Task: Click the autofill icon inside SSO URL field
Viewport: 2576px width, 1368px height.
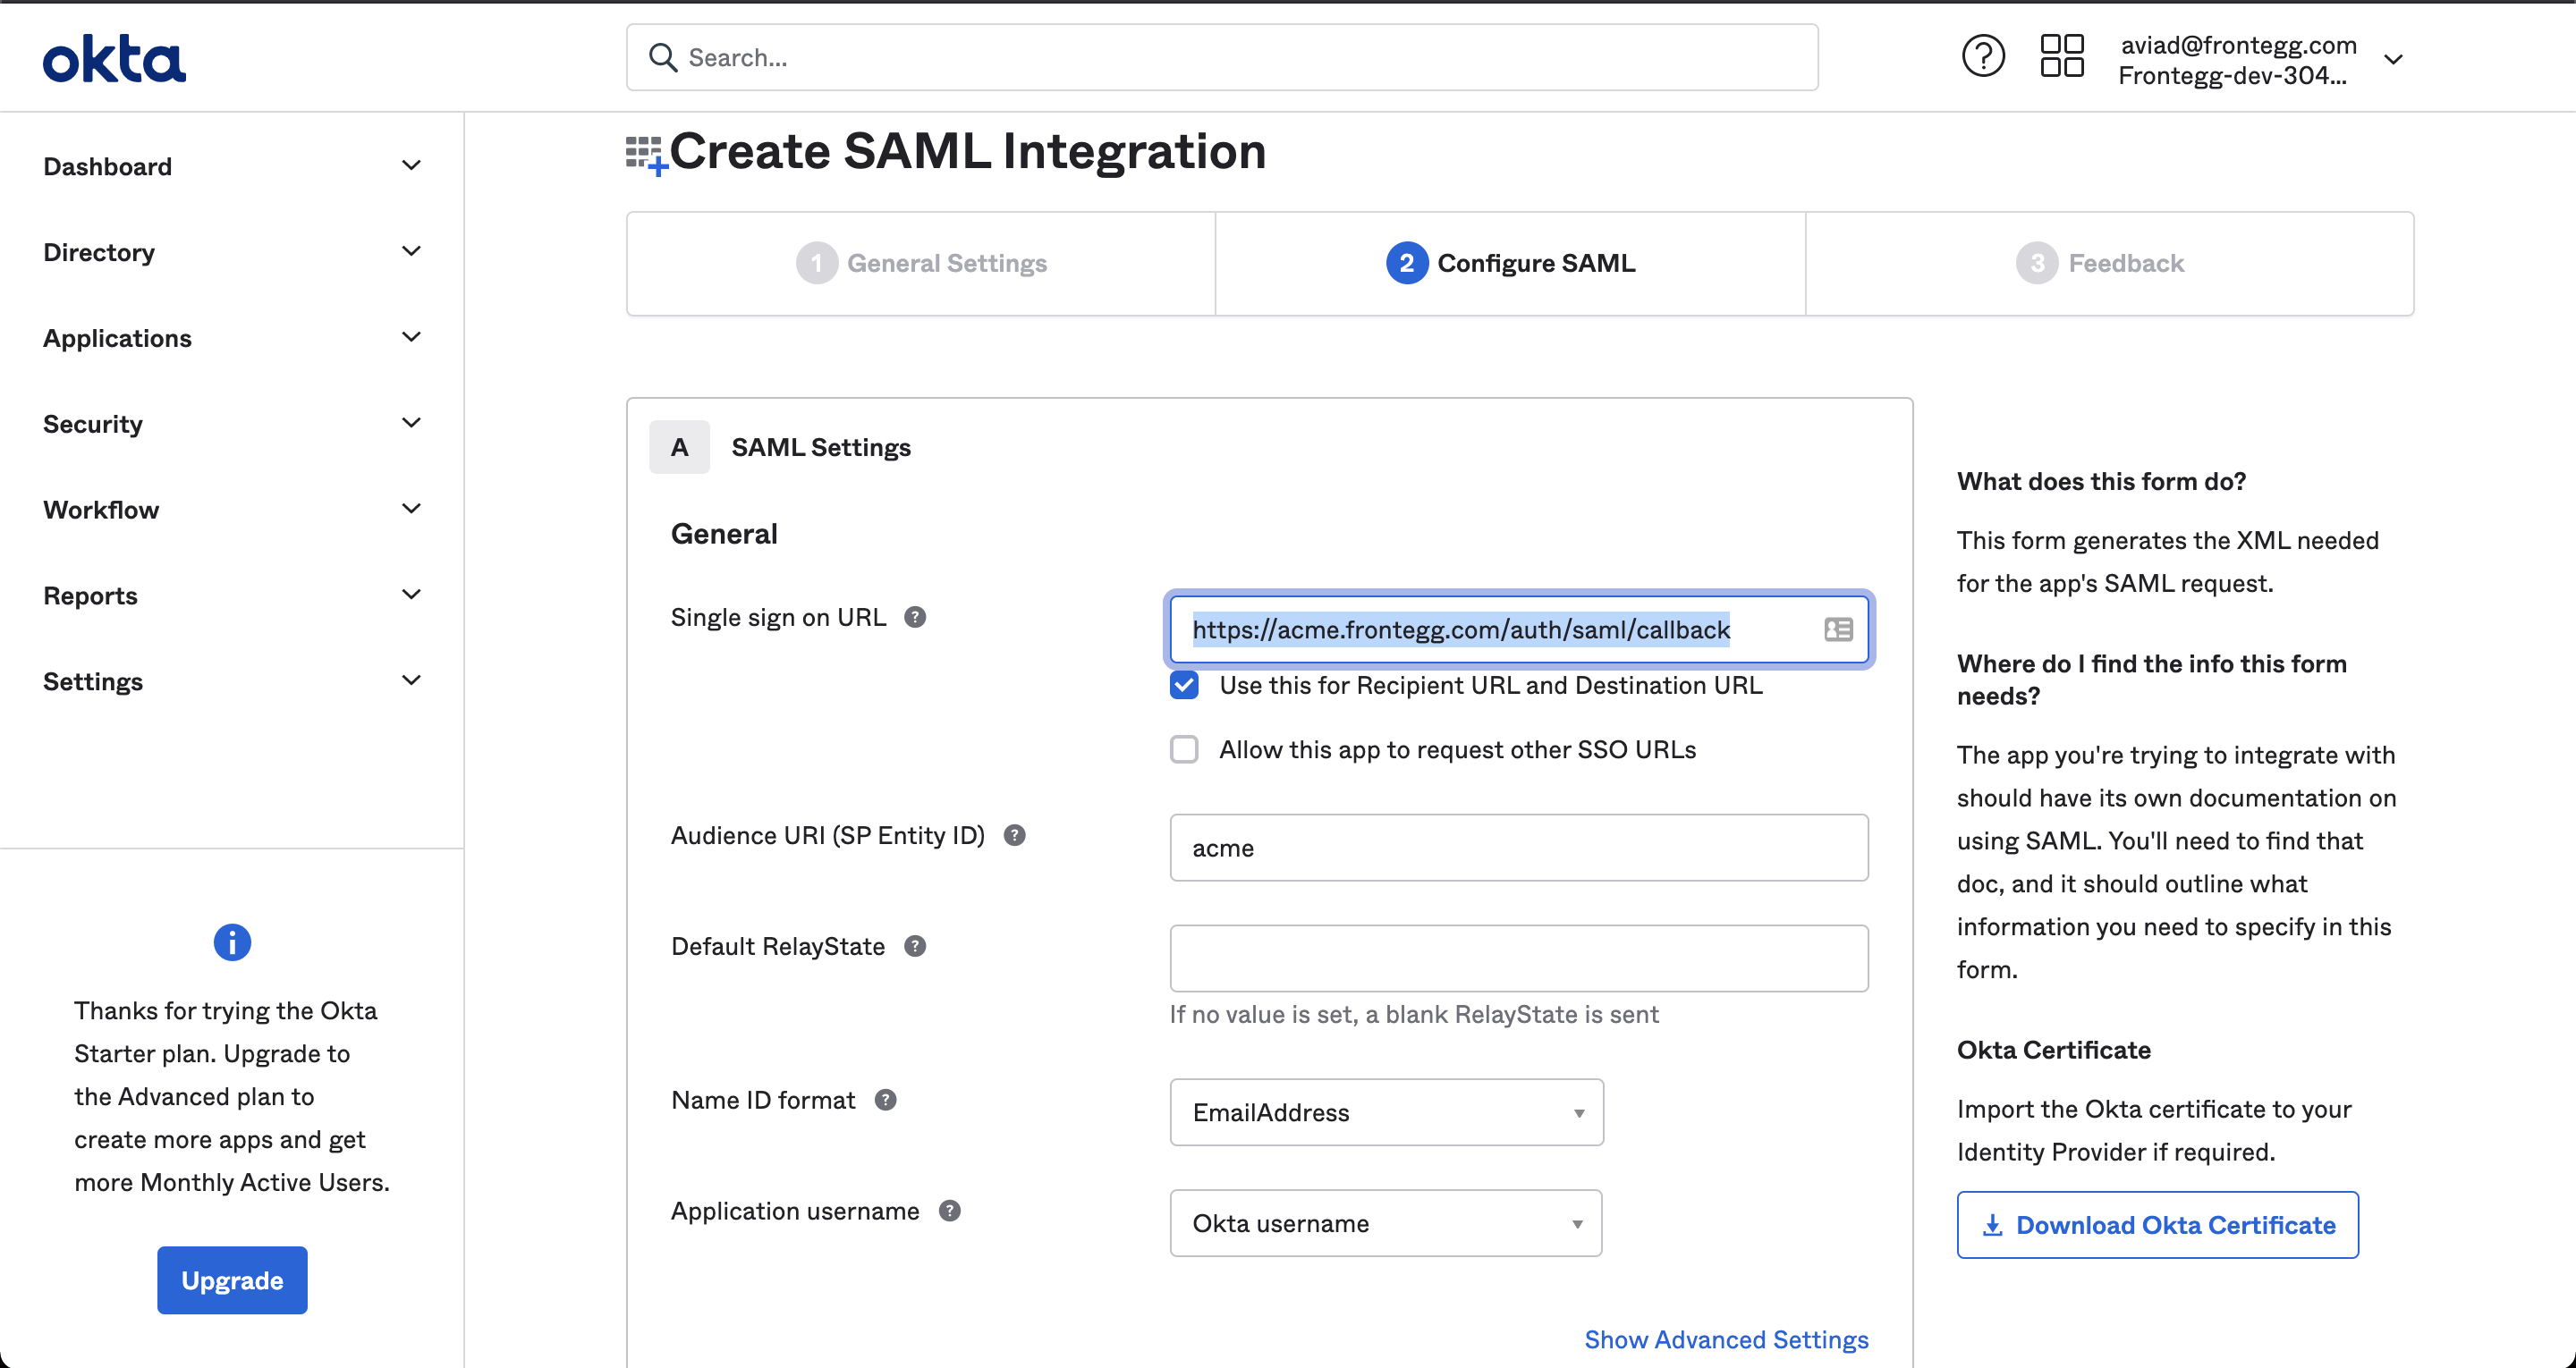Action: click(1837, 629)
